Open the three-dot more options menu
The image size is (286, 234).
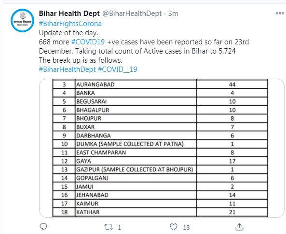point(280,13)
